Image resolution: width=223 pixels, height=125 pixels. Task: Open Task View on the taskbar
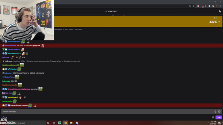tap(54, 123)
